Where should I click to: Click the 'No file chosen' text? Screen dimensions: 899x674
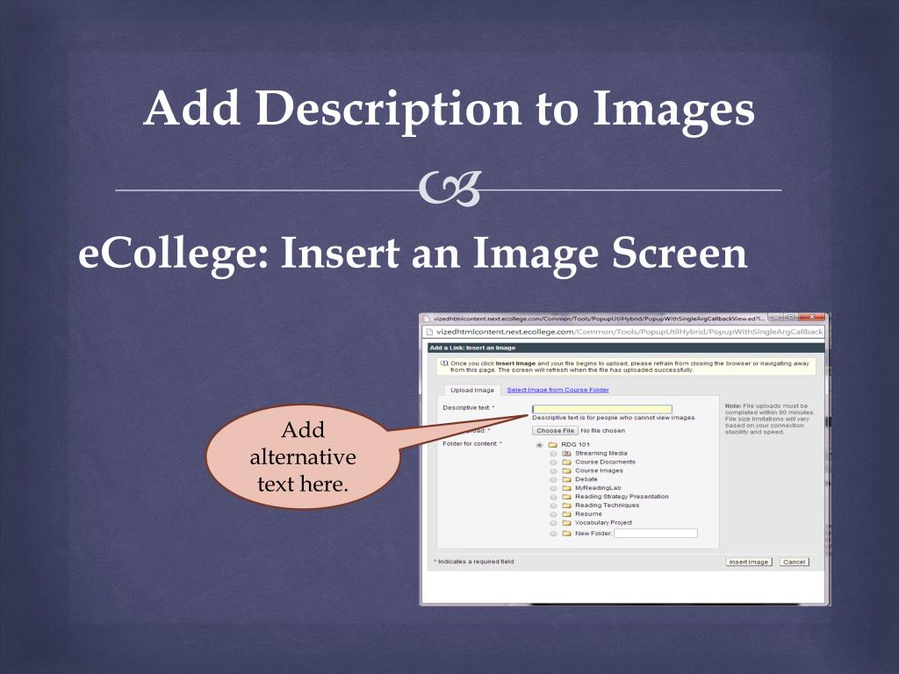click(602, 430)
